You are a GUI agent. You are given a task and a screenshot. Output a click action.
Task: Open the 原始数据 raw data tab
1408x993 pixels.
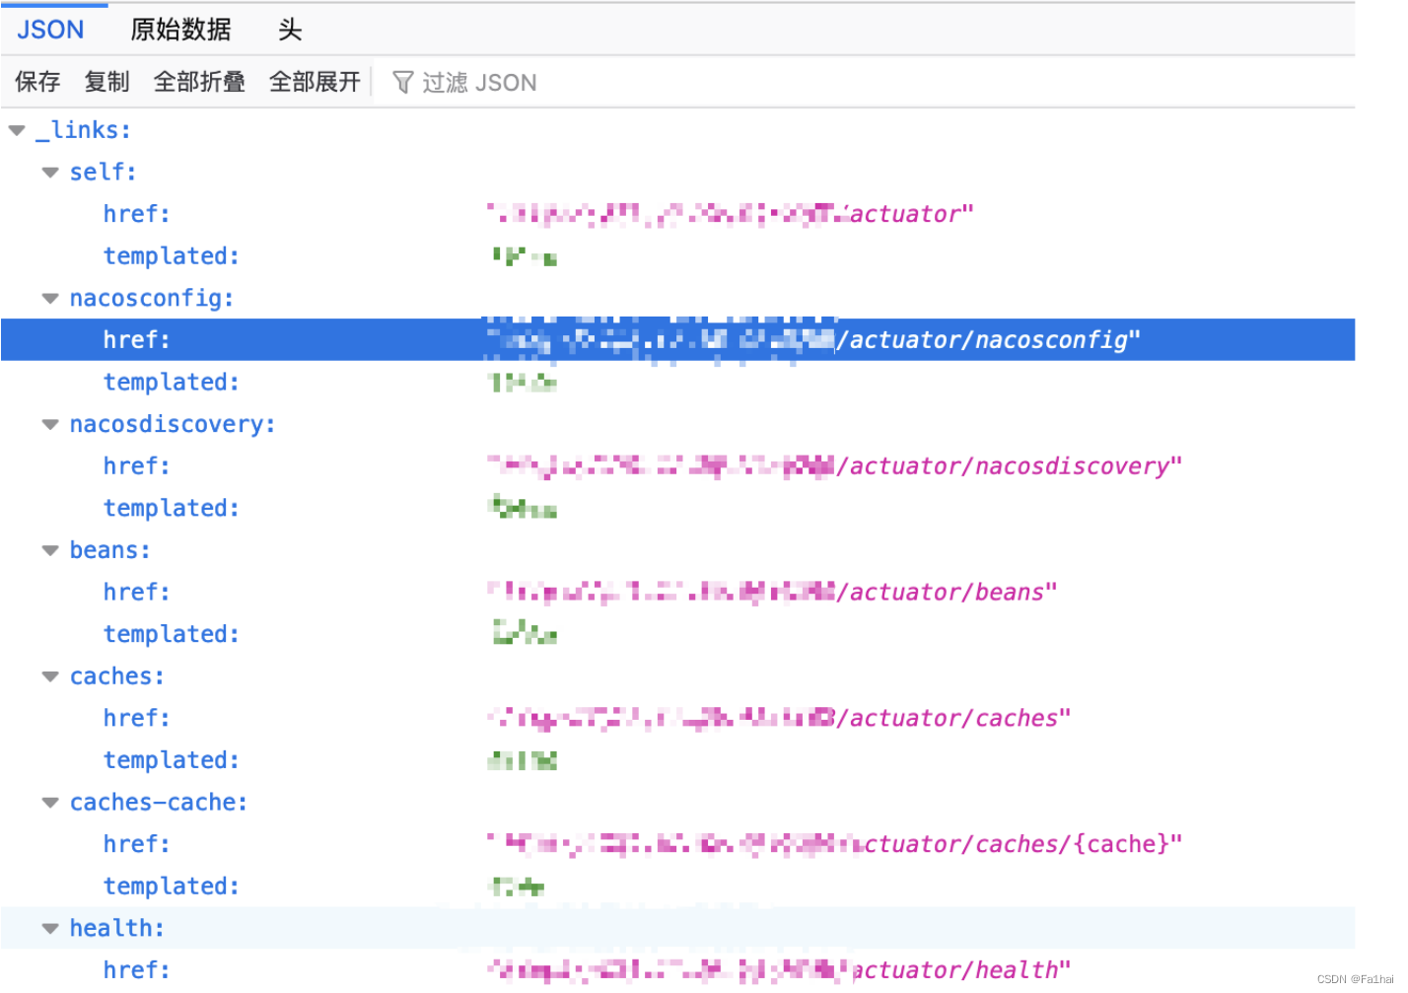[180, 30]
